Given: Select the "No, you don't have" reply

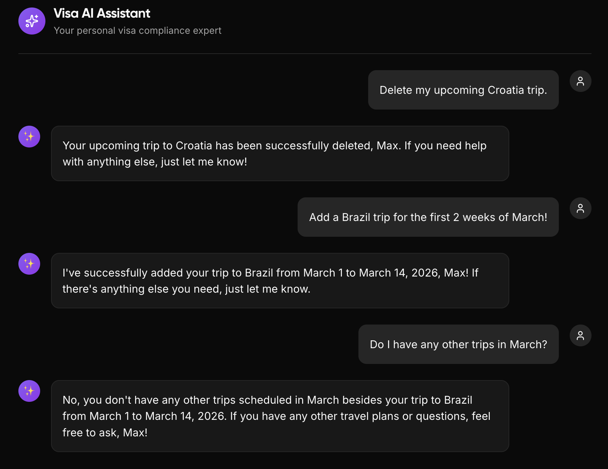Looking at the screenshot, I should point(280,416).
